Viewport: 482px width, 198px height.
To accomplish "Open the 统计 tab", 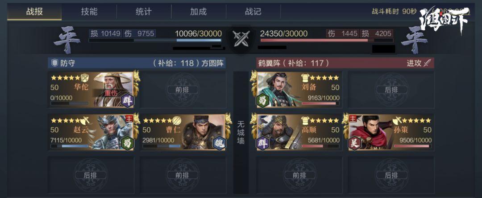I will tap(144, 12).
